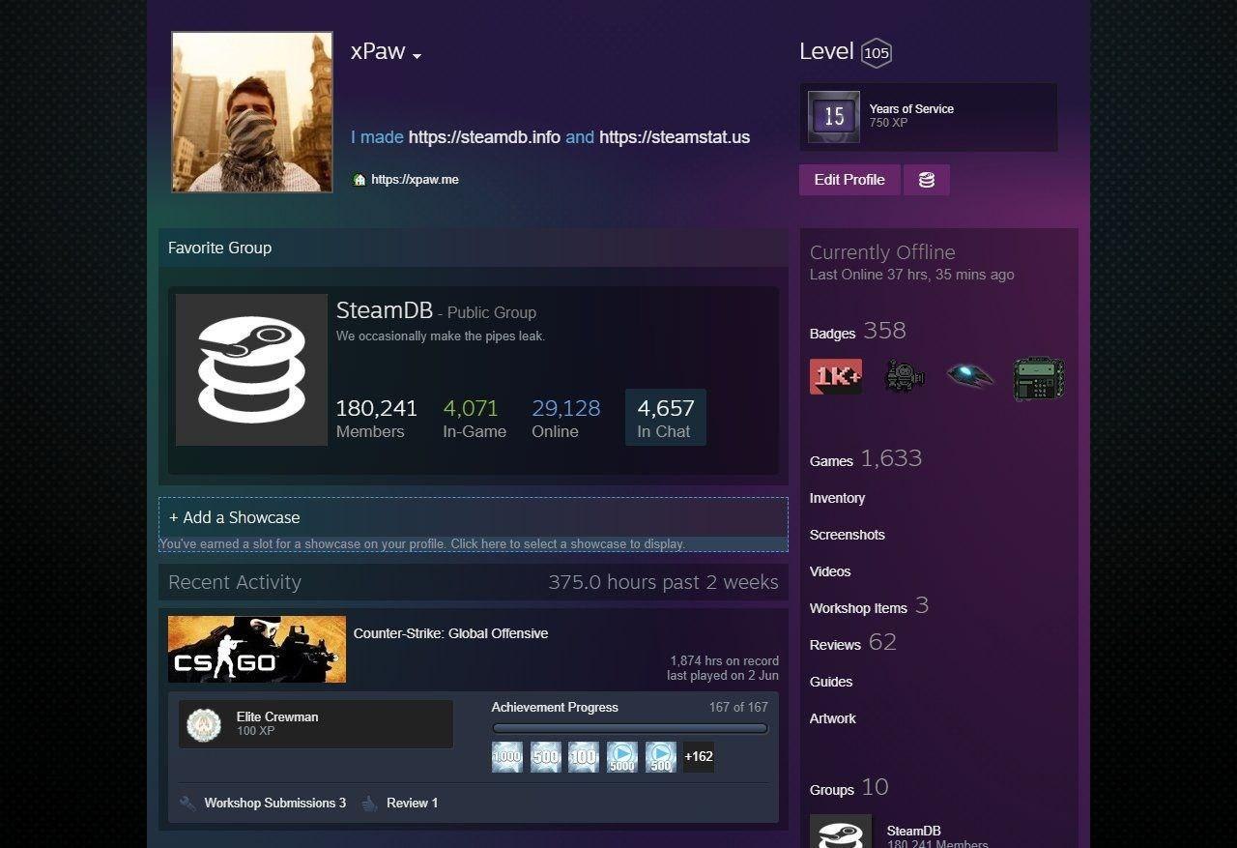The width and height of the screenshot is (1237, 848).
Task: Click the thumbs-up icon beside Review 1
Action: click(369, 803)
